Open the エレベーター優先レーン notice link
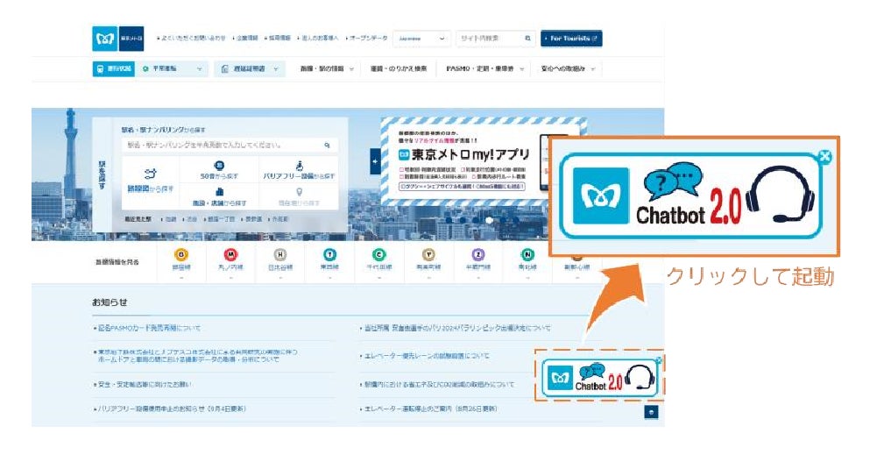The width and height of the screenshot is (884, 462). coord(425,356)
